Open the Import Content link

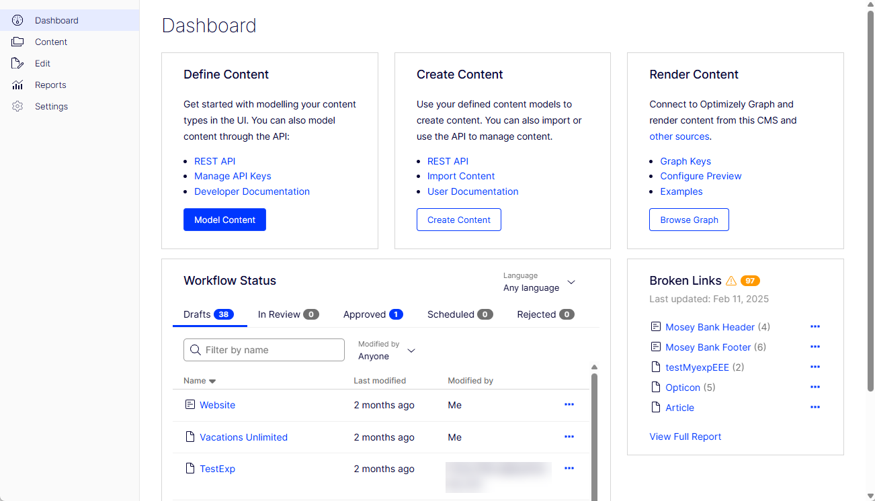click(x=461, y=176)
